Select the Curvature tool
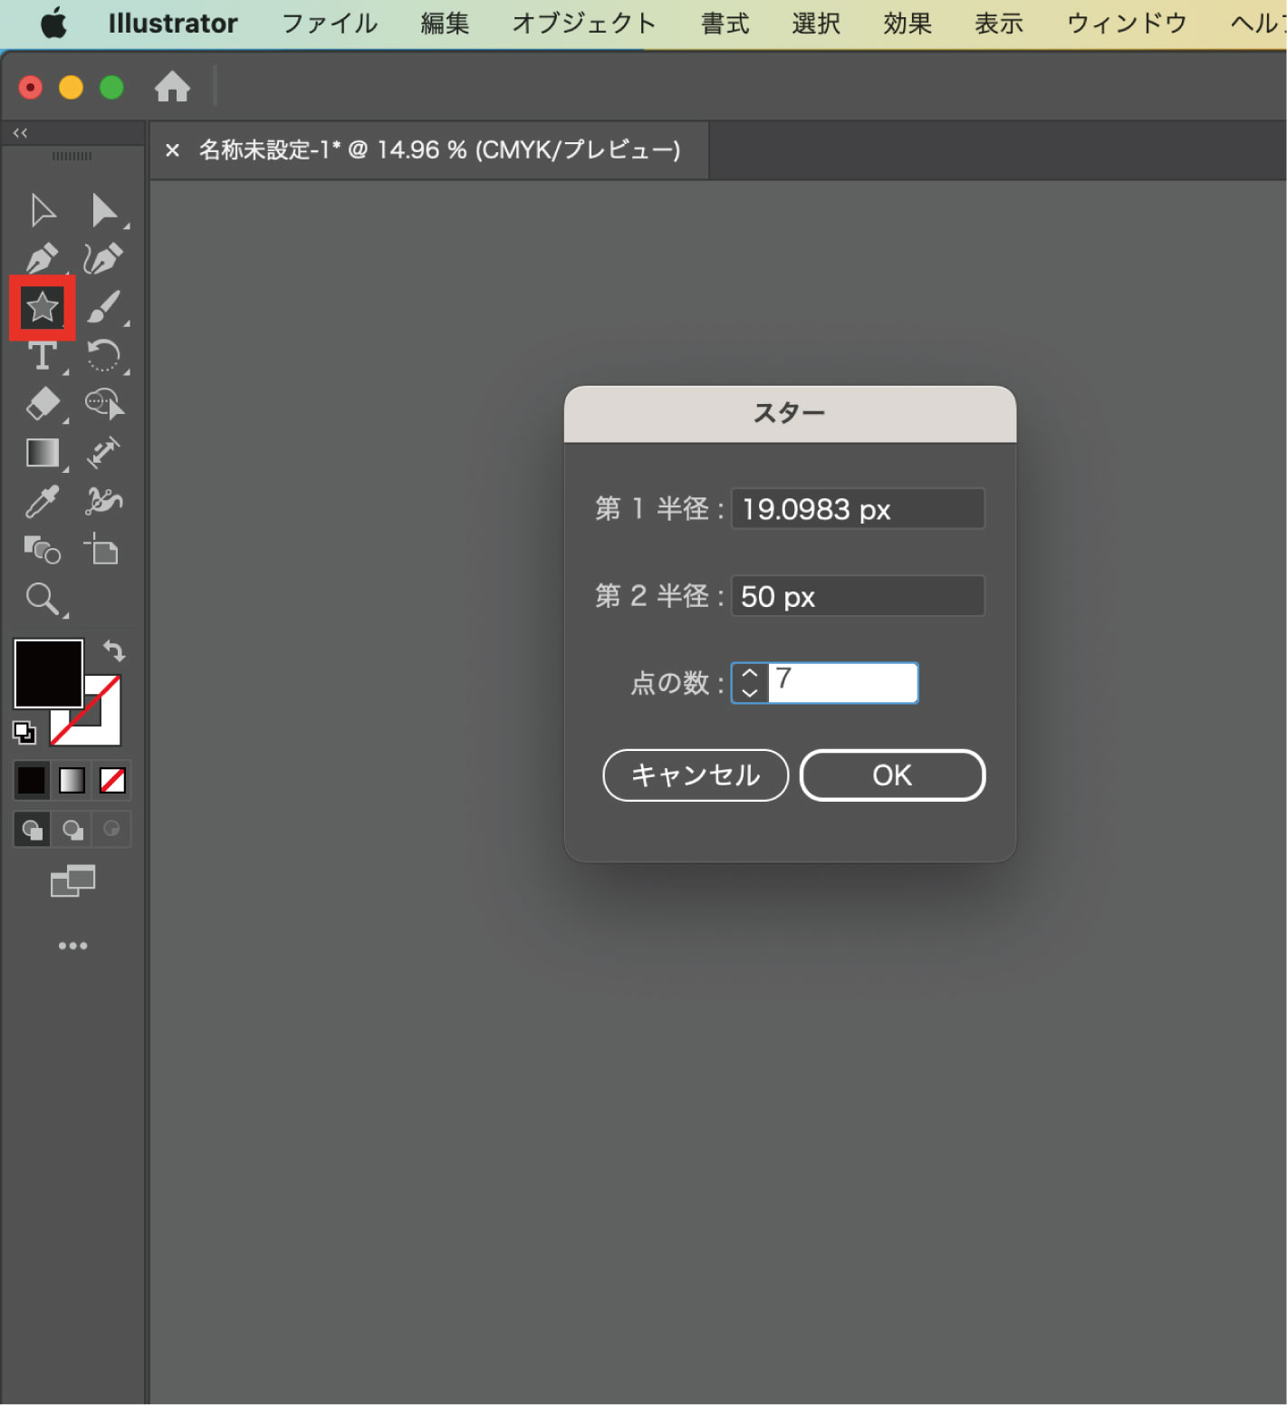 [103, 259]
